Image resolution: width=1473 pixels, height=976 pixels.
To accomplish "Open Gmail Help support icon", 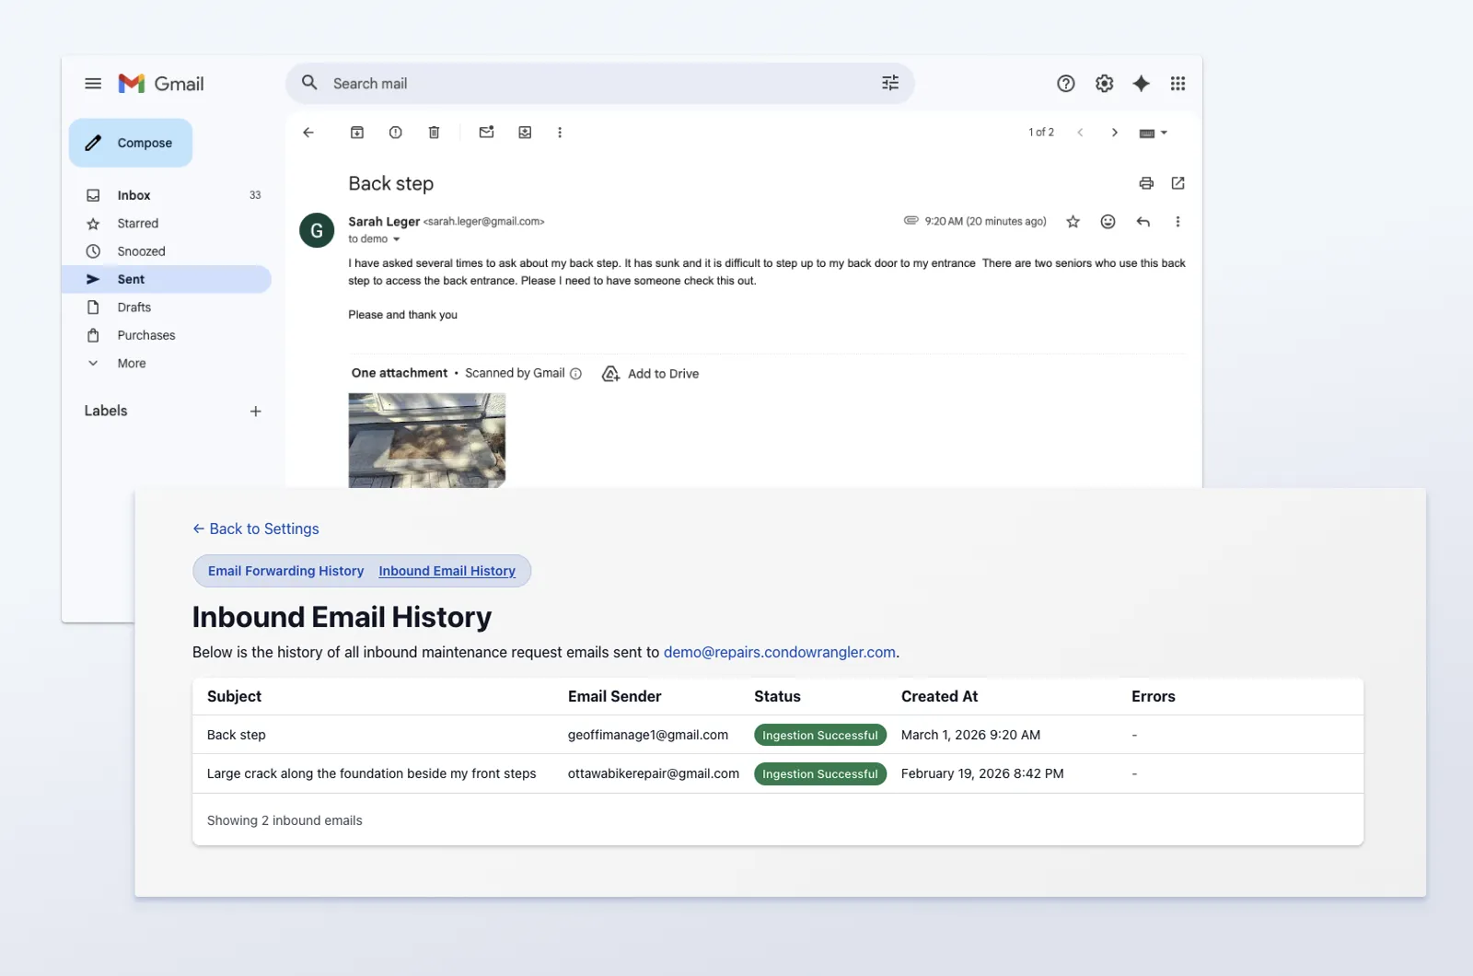I will coord(1065,84).
